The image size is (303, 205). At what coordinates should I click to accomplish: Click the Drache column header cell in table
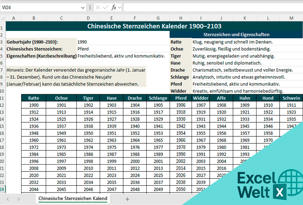pyautogui.click(x=135, y=98)
